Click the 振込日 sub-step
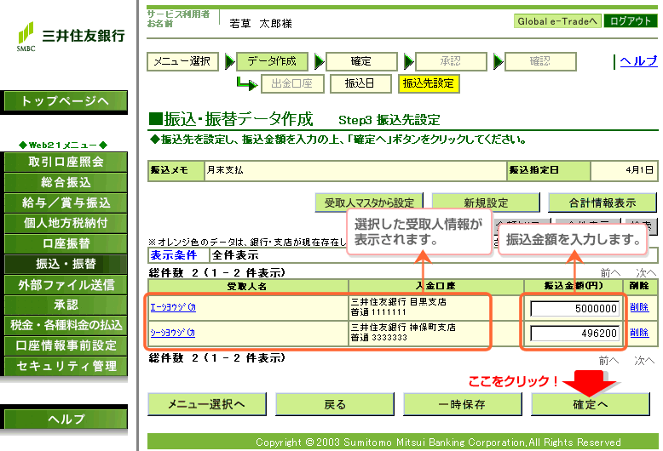The width and height of the screenshot is (663, 451). [x=360, y=83]
